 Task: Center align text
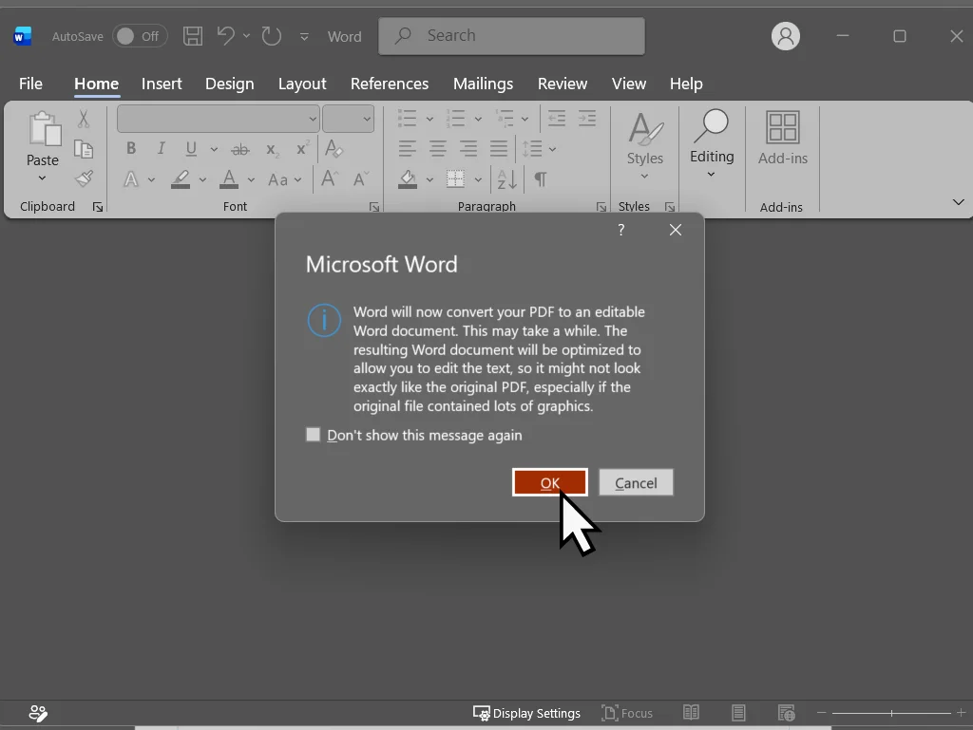coord(437,149)
